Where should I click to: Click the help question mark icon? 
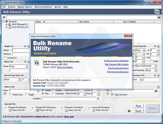tap(129, 111)
